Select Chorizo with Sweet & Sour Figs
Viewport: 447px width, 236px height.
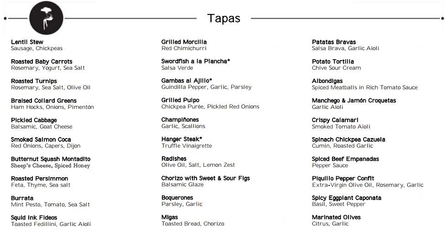(205, 178)
